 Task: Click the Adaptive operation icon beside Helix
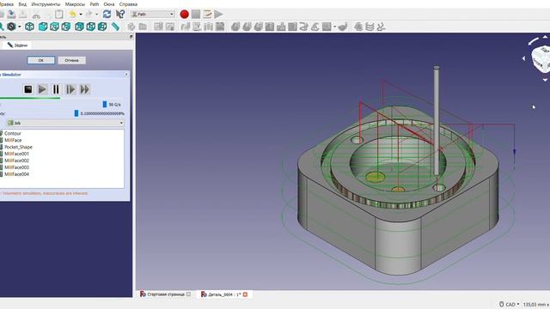pos(315,27)
